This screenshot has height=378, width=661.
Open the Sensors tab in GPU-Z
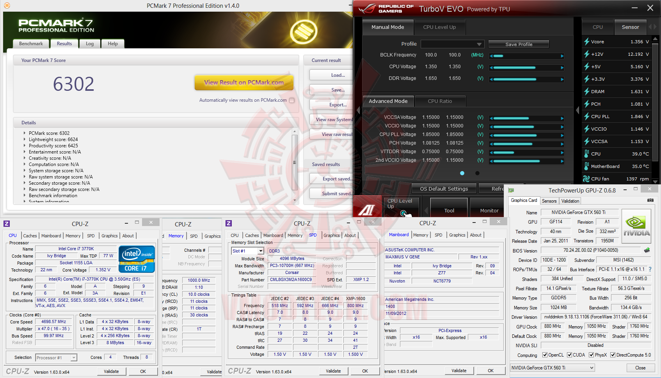pos(549,201)
